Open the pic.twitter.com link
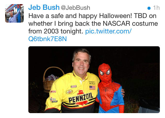The height and width of the screenshot is (118, 165). tap(108, 32)
